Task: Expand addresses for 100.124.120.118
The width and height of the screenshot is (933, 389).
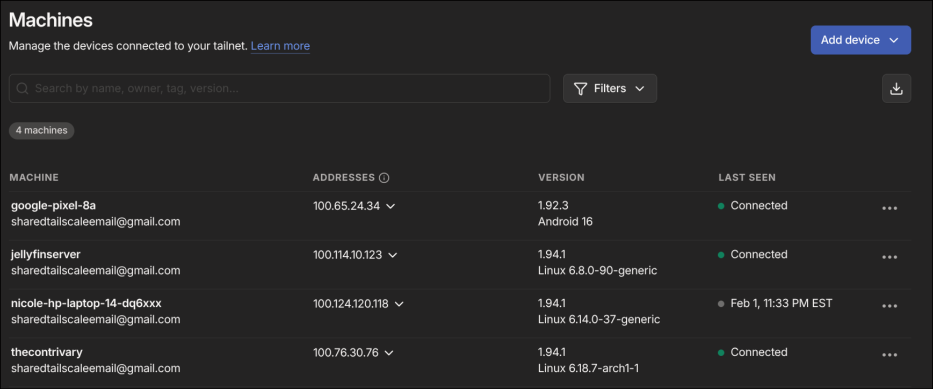Action: coord(399,304)
